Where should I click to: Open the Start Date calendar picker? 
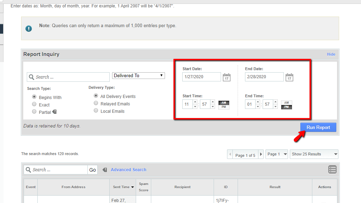point(227,77)
